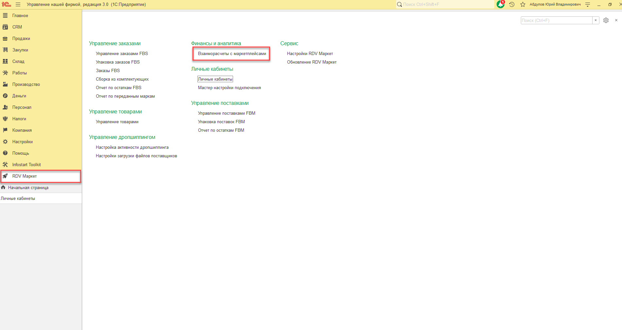Open the hamburger main menu
Image resolution: width=622 pixels, height=330 pixels.
click(x=18, y=4)
